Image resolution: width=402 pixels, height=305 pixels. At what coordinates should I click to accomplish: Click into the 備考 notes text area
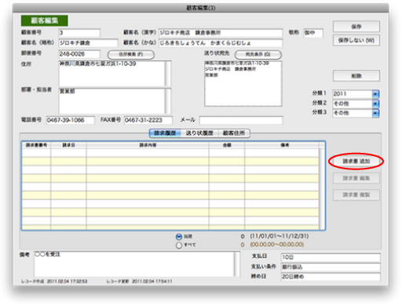[x=134, y=263]
